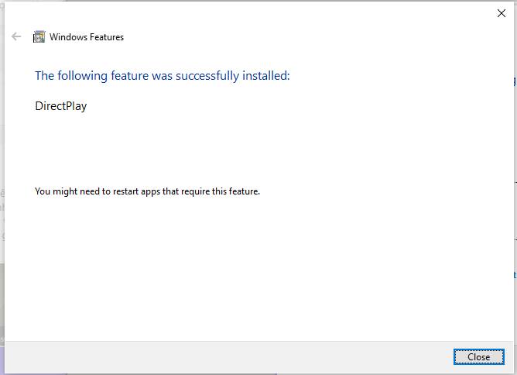Click the word 'Features' in the title
The height and width of the screenshot is (375, 517).
[105, 36]
